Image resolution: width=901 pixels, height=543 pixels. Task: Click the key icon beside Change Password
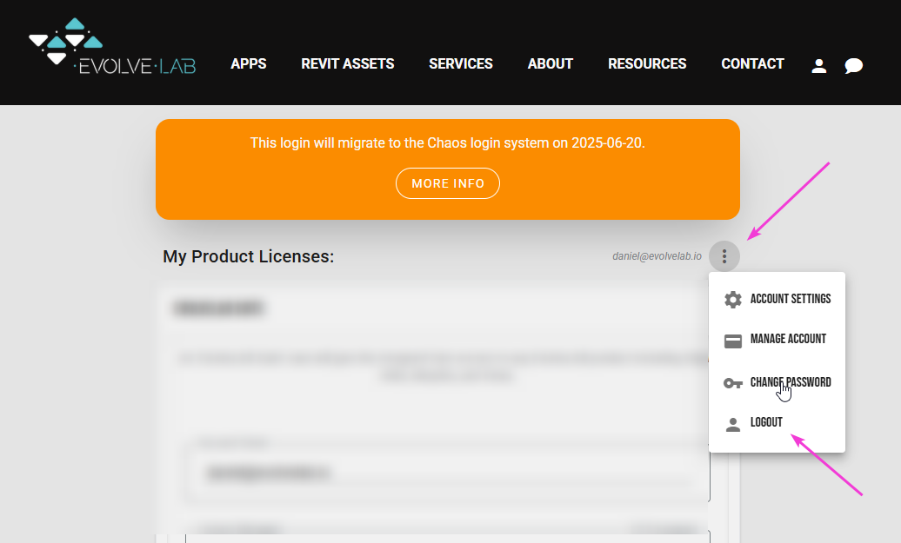732,383
